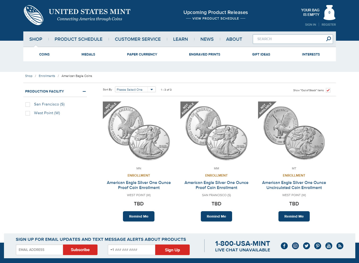The height and width of the screenshot is (263, 359).
Task: Check the West Point (W) filter
Action: point(28,113)
